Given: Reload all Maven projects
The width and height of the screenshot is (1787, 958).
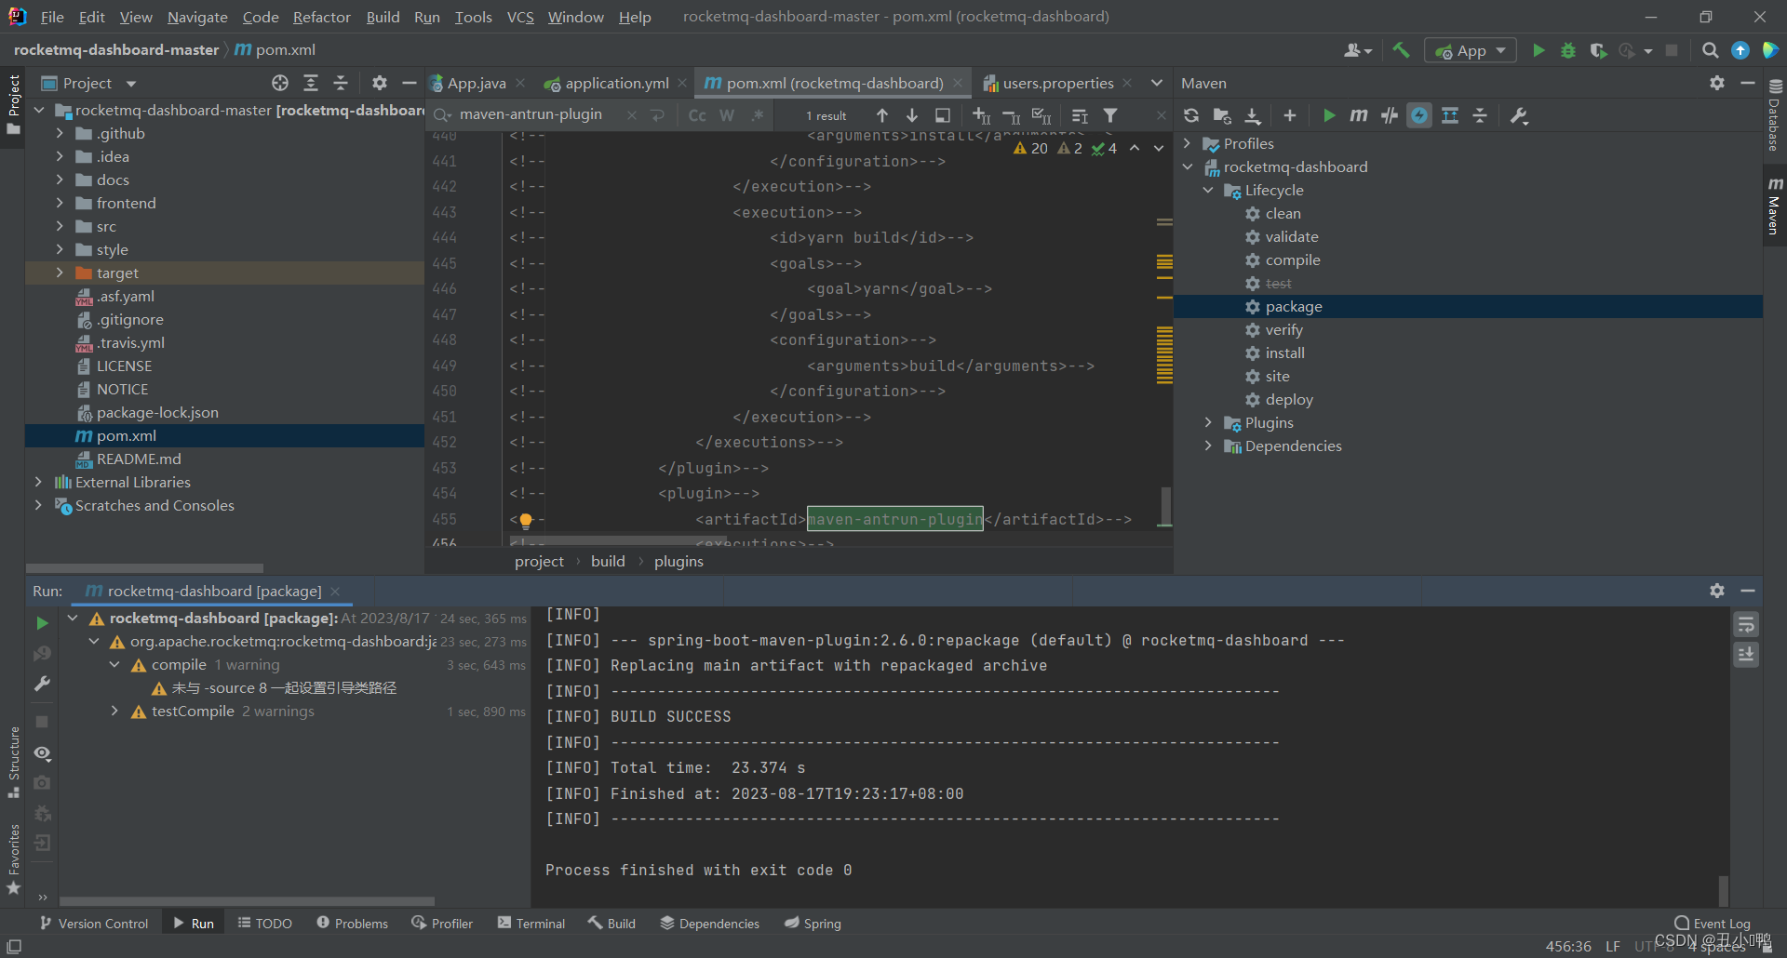Looking at the screenshot, I should pyautogui.click(x=1191, y=115).
